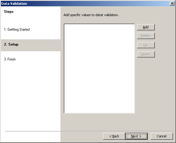Select the Finish step
This screenshot has height=143, width=176.
tap(10, 59)
